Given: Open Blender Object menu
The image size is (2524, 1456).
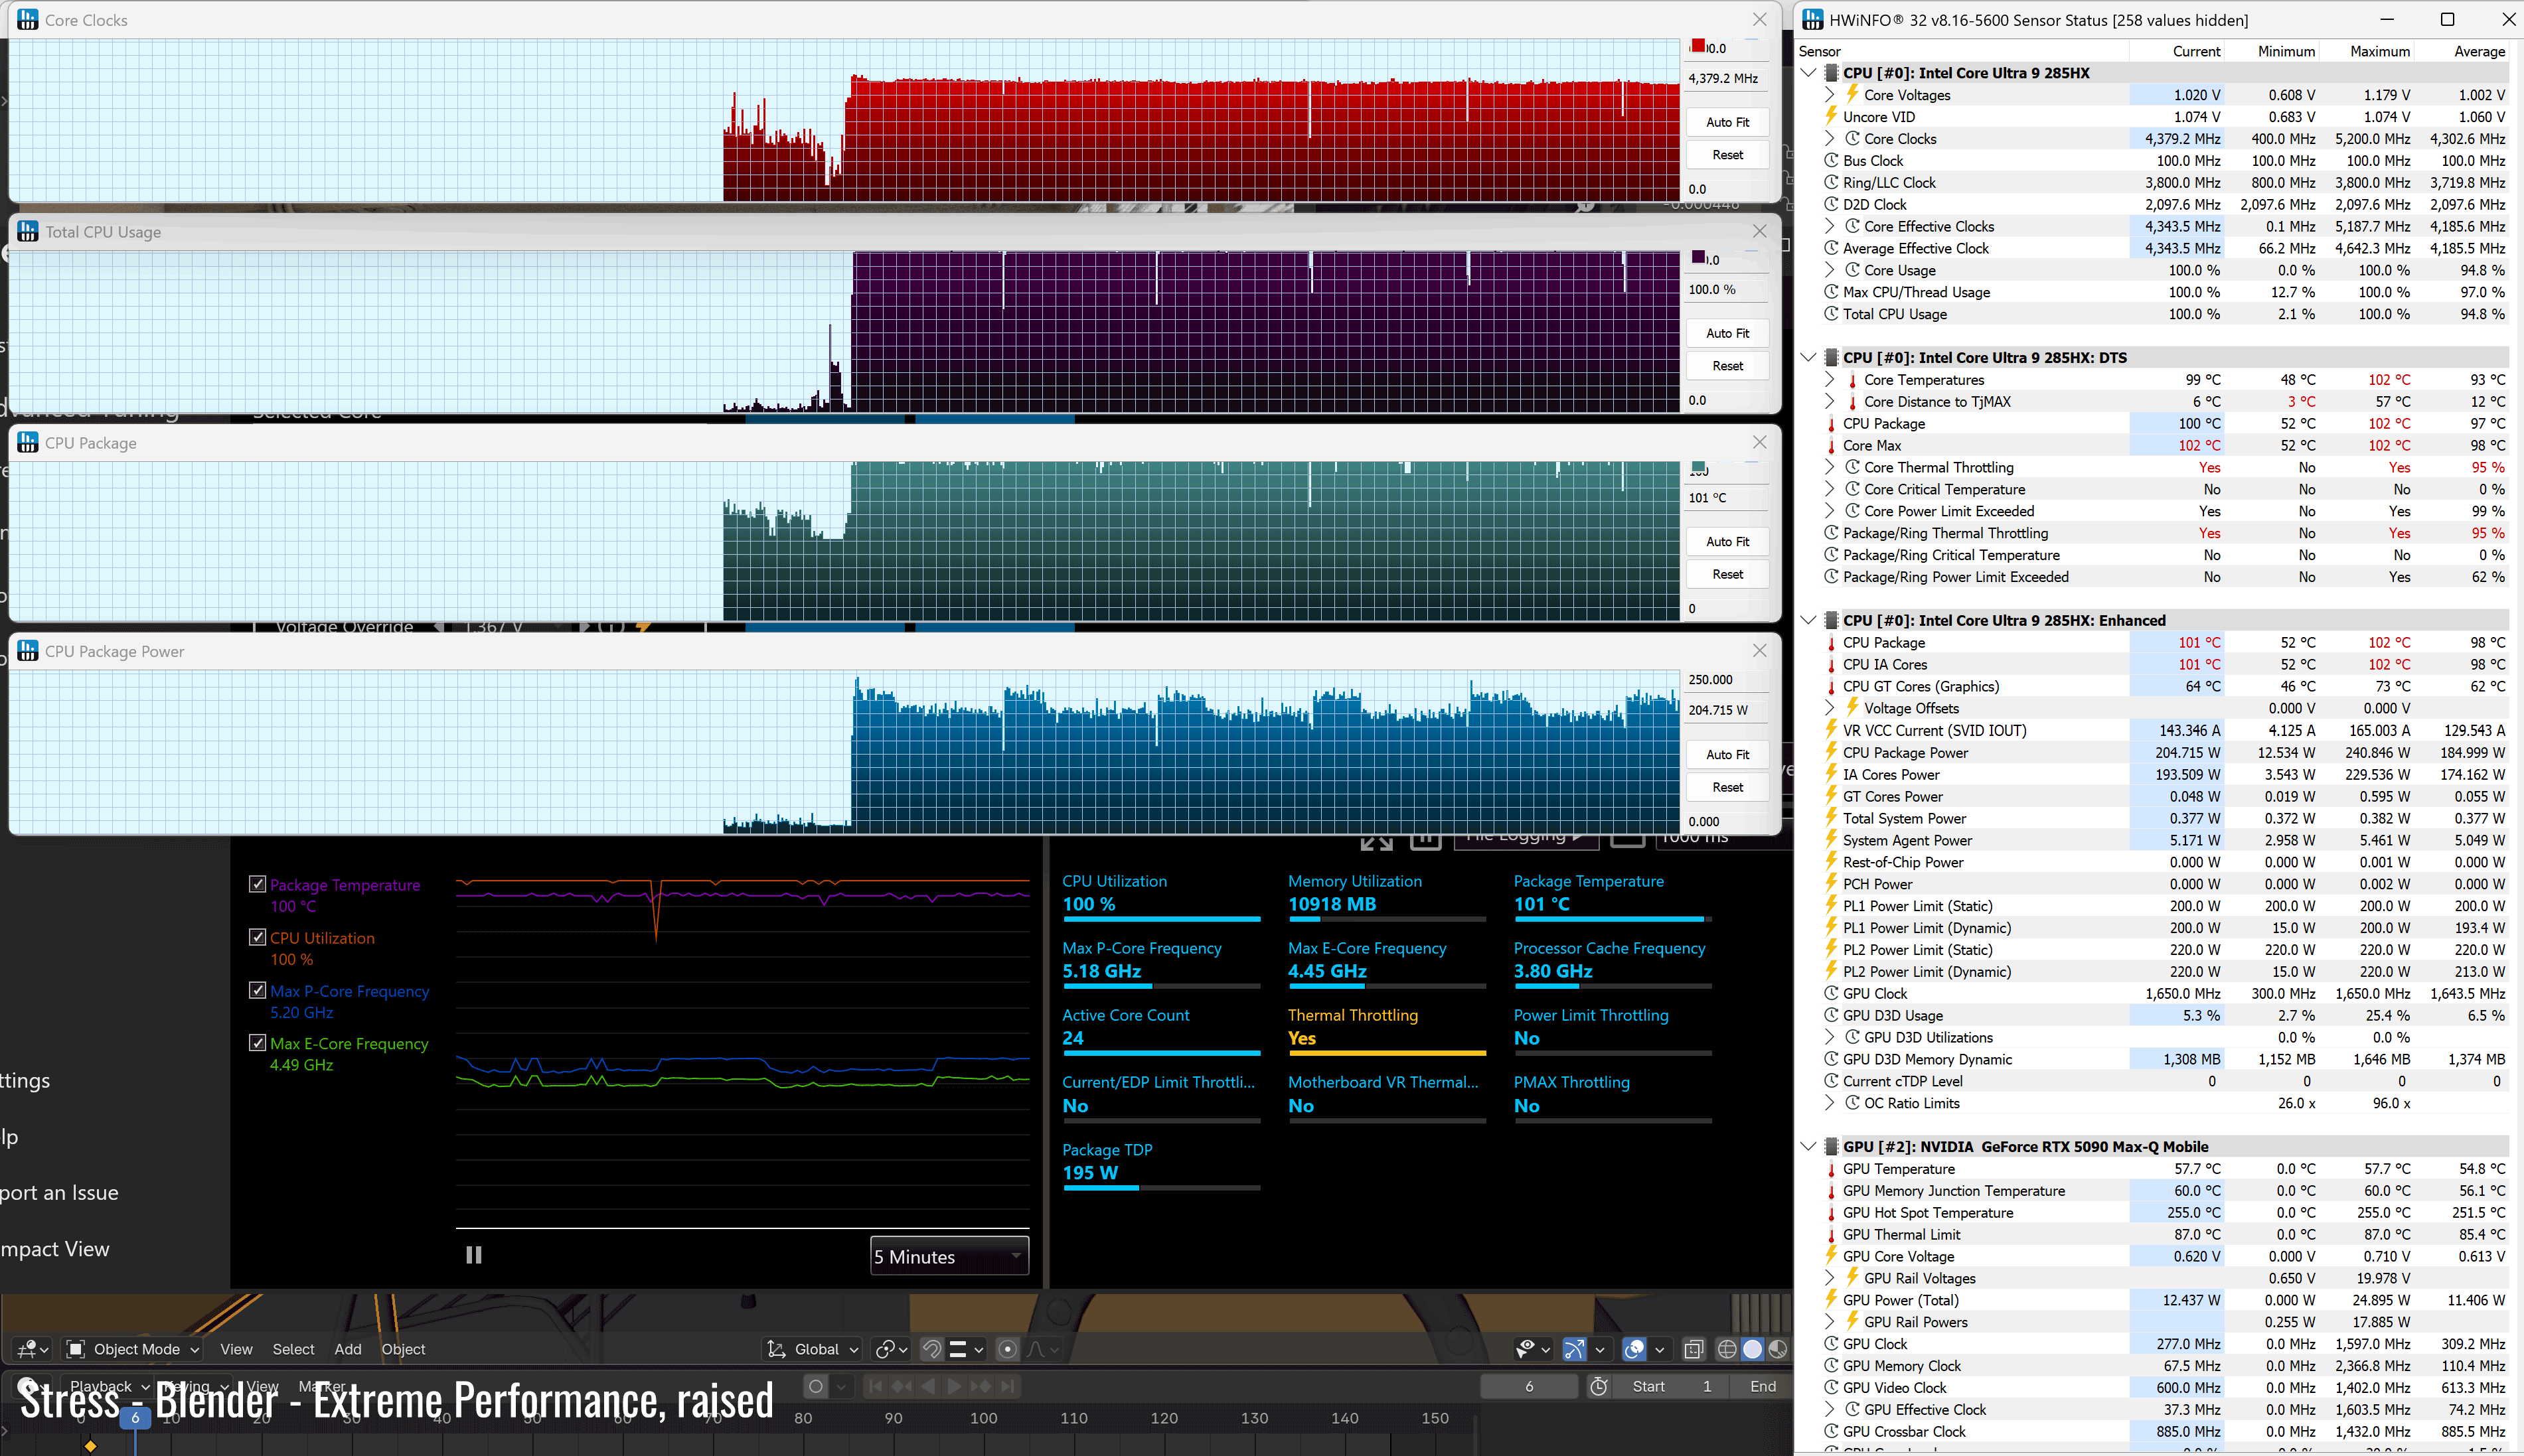Looking at the screenshot, I should click(x=403, y=1349).
